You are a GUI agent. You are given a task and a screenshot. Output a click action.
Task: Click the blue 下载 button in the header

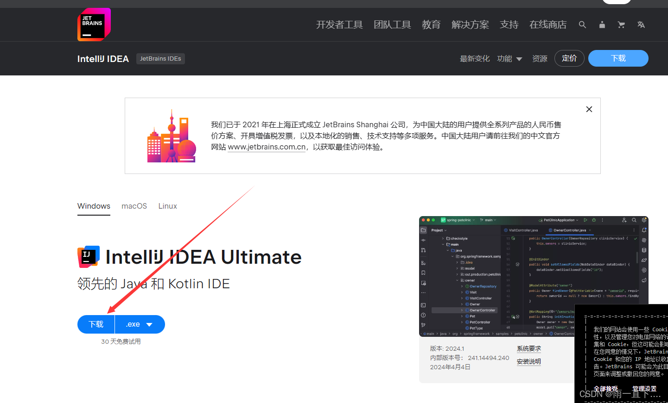click(x=618, y=58)
